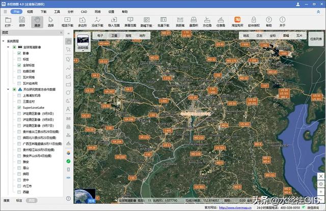Switch to the 地形 map type tab
The image size is (326, 211).
[x=142, y=36]
